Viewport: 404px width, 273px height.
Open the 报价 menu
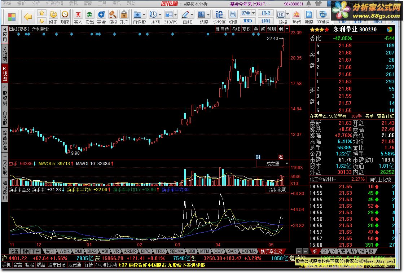[21, 3]
